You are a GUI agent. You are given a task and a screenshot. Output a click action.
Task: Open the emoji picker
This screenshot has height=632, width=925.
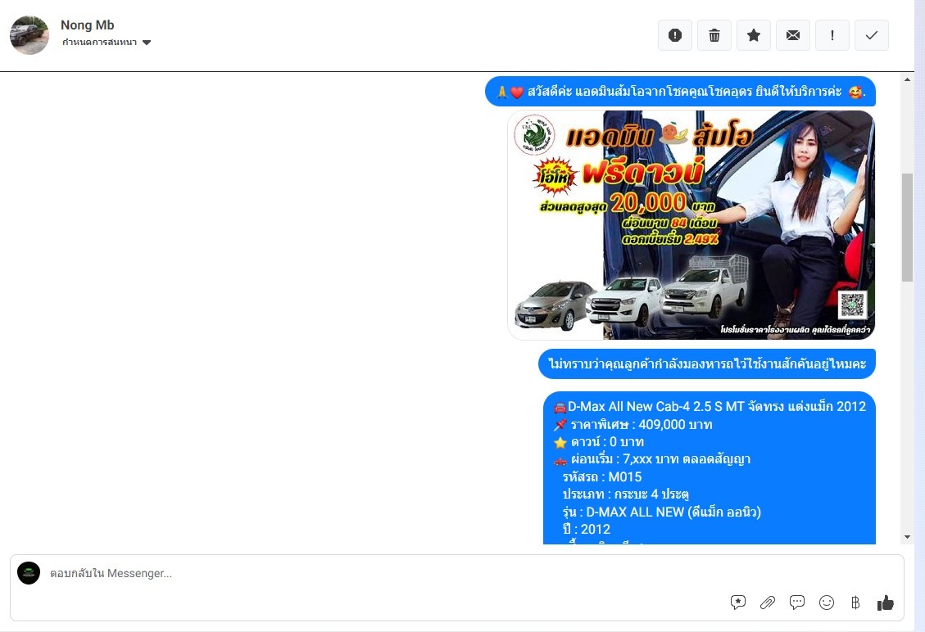(827, 603)
